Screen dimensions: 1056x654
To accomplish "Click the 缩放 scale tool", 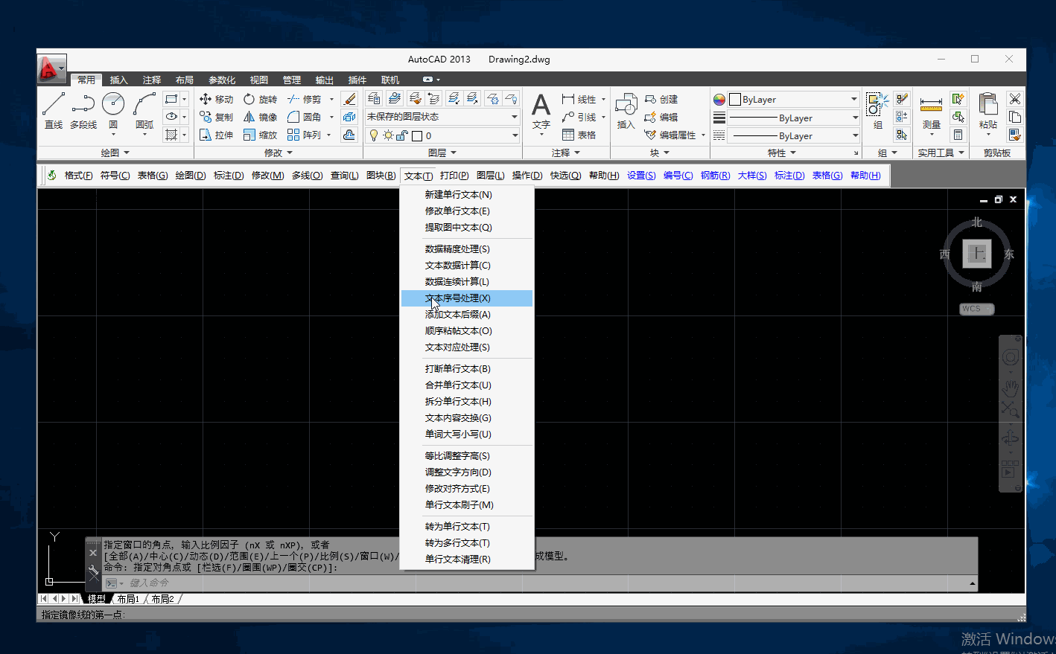I will pos(260,135).
